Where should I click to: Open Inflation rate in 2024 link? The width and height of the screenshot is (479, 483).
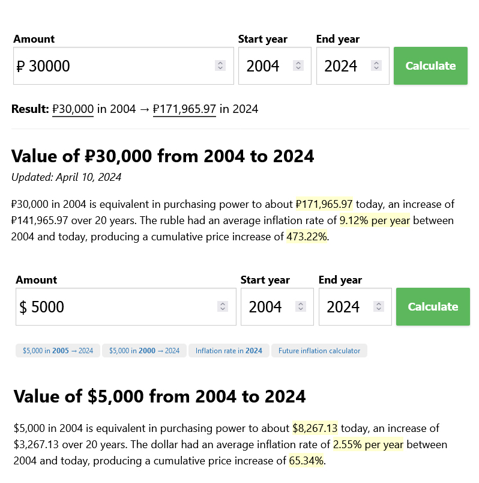pyautogui.click(x=229, y=351)
